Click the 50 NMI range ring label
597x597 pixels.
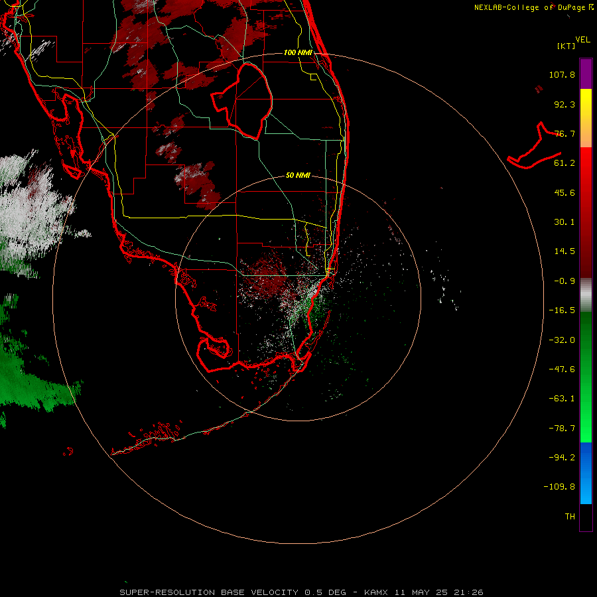pyautogui.click(x=298, y=175)
